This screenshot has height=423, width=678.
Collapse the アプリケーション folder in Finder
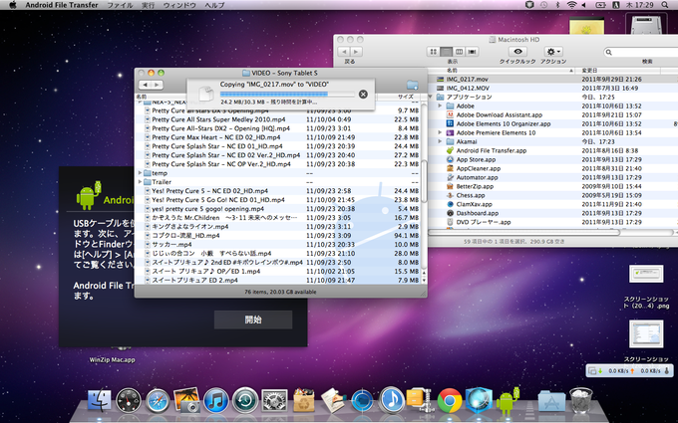[x=431, y=98]
